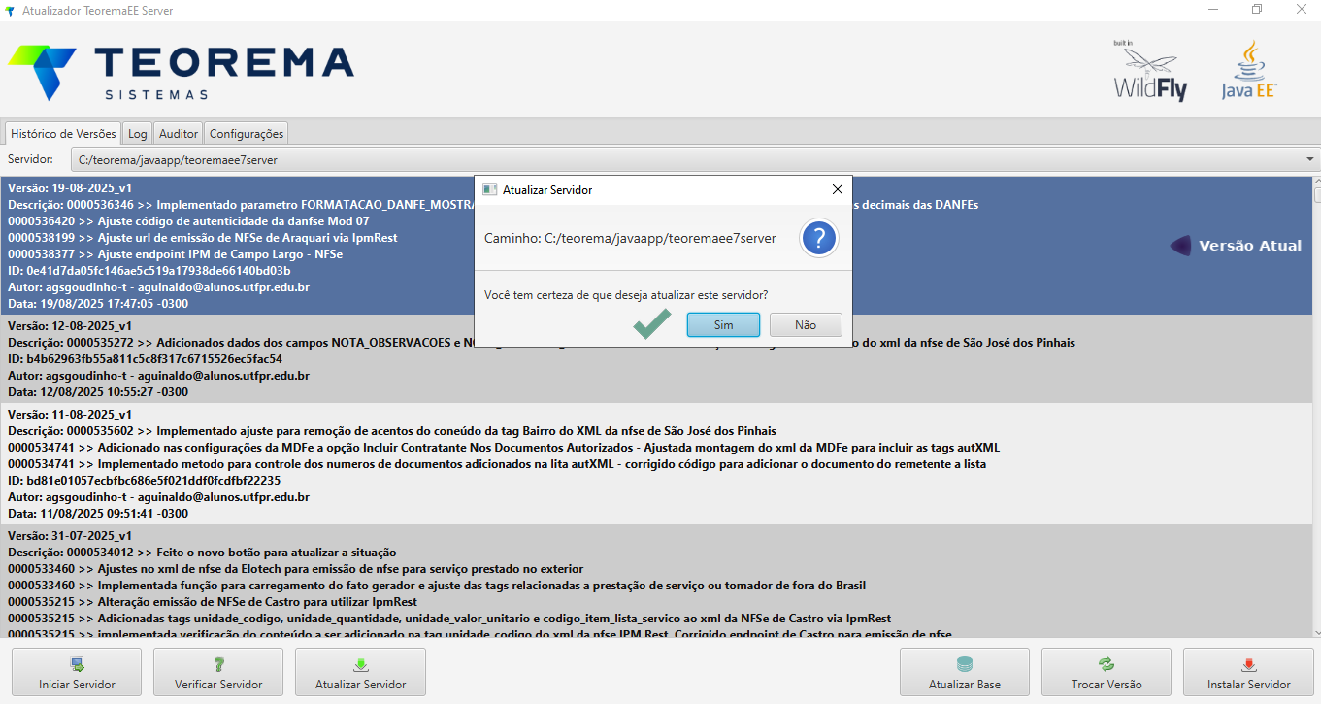Click the Atualizar Base database icon
The image size is (1321, 704).
964,664
